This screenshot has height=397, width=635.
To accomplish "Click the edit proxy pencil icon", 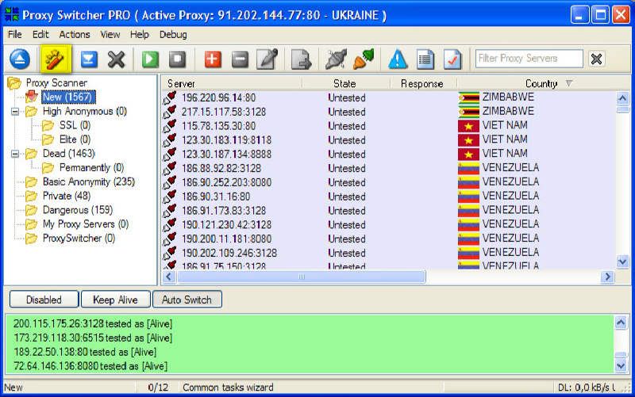I will [267, 59].
